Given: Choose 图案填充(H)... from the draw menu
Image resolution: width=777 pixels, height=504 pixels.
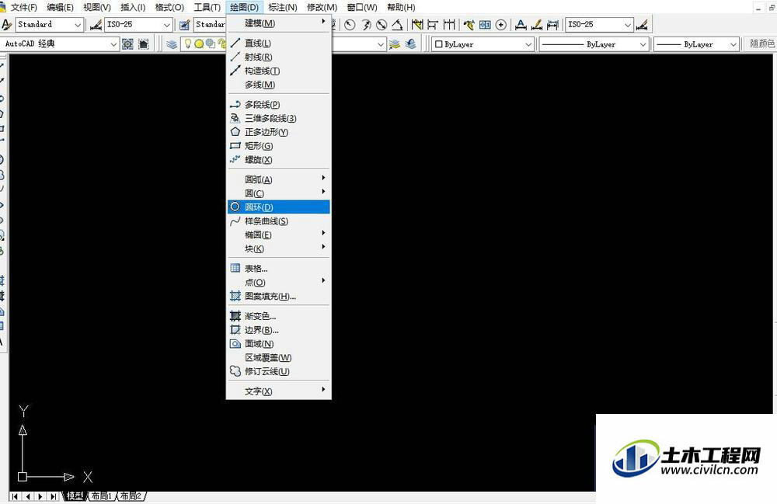Looking at the screenshot, I should click(278, 296).
